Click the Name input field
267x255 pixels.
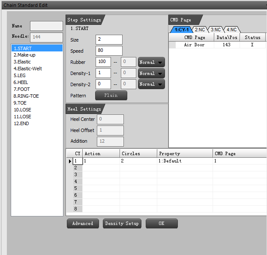coord(46,26)
